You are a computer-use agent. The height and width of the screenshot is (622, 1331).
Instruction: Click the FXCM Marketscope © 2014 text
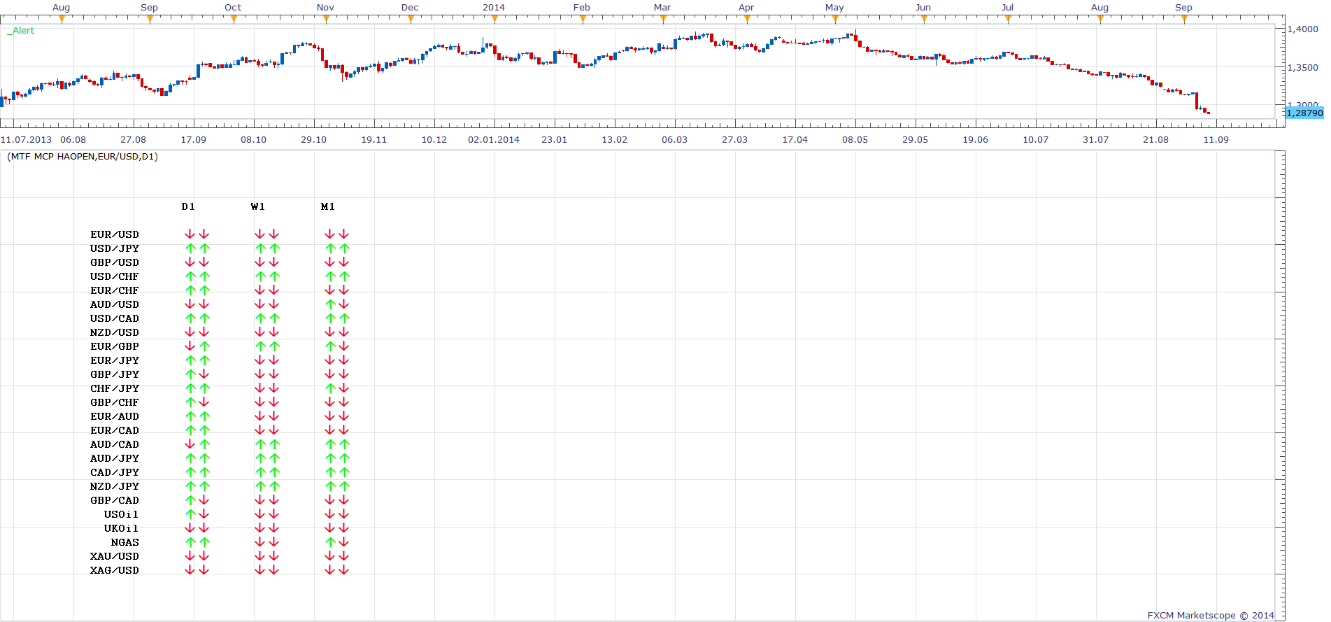pos(1211,616)
